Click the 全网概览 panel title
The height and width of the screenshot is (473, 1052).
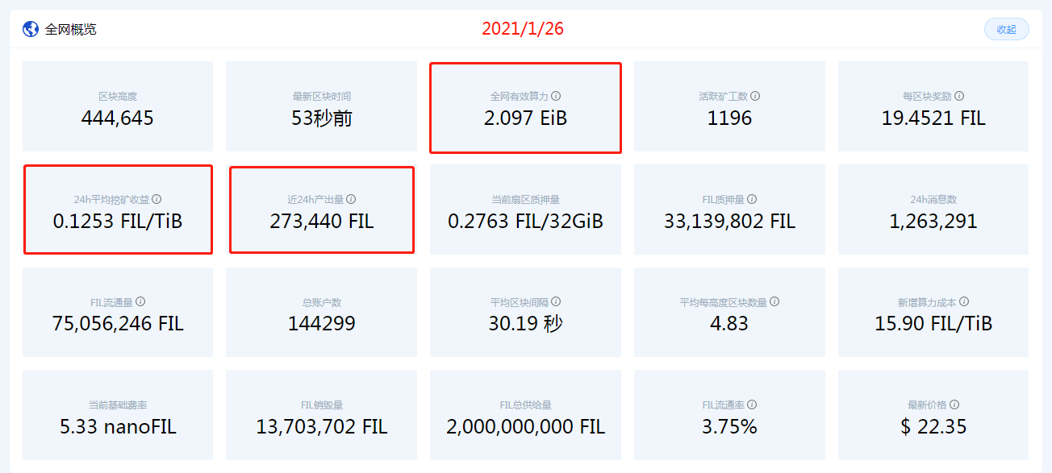tap(71, 29)
